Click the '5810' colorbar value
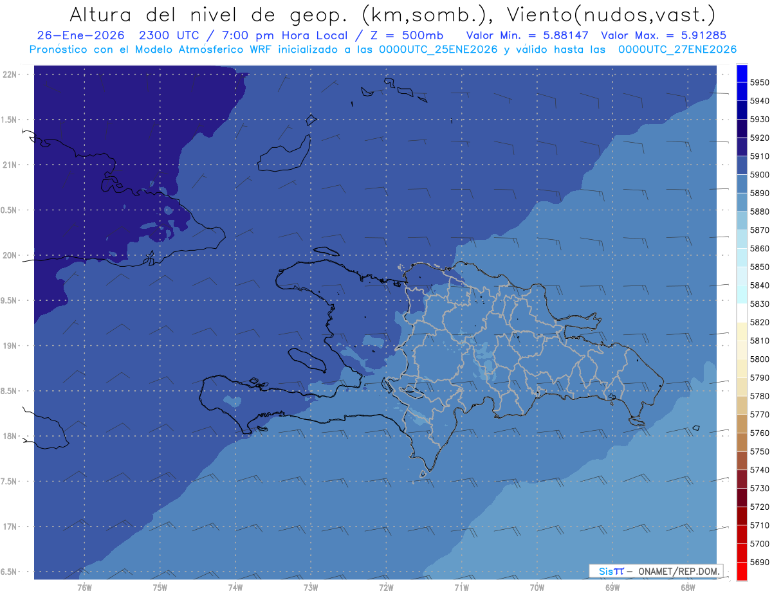The width and height of the screenshot is (772, 596). click(x=759, y=341)
